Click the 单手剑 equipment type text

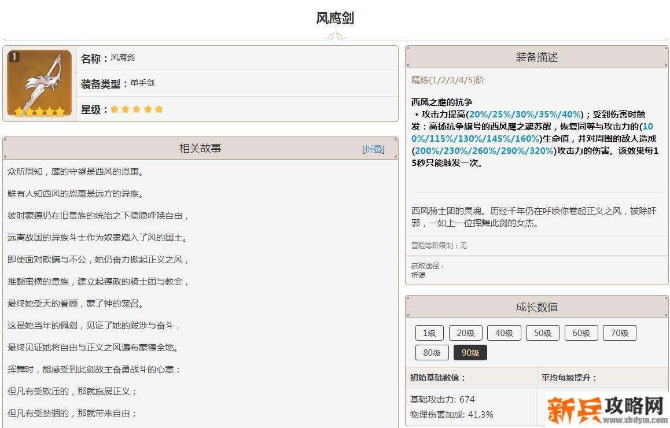142,83
